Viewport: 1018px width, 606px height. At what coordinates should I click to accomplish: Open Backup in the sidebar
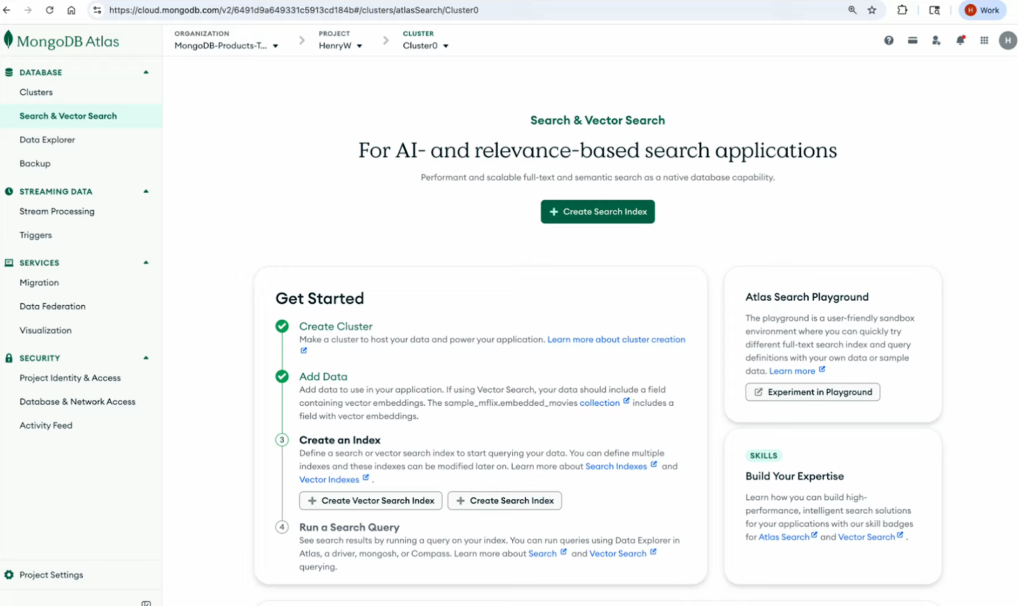pos(35,163)
